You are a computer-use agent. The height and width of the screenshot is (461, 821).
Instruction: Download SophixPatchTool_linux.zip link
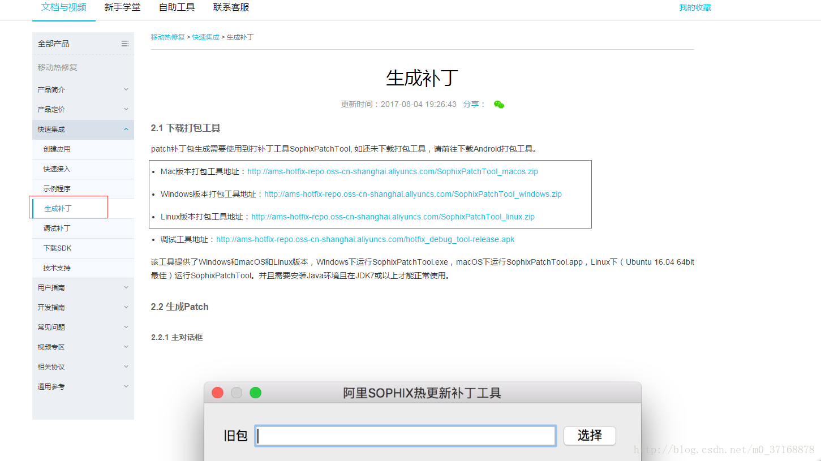click(x=393, y=217)
